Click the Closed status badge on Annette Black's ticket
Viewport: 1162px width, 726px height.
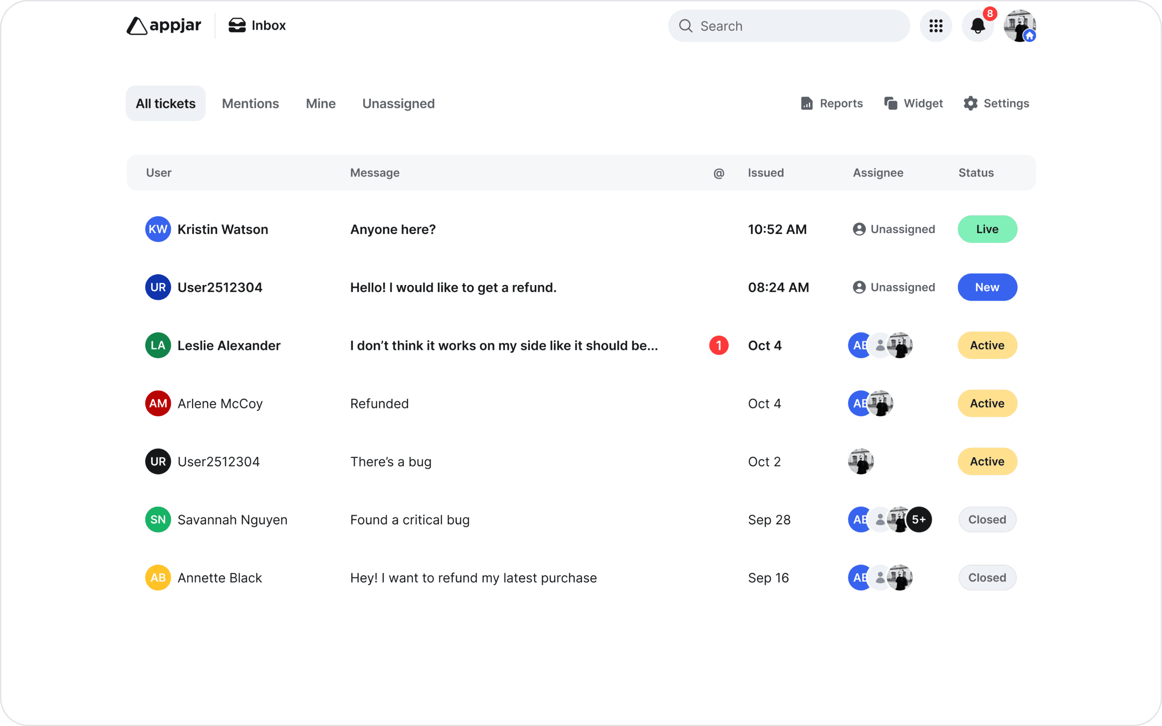click(x=987, y=577)
